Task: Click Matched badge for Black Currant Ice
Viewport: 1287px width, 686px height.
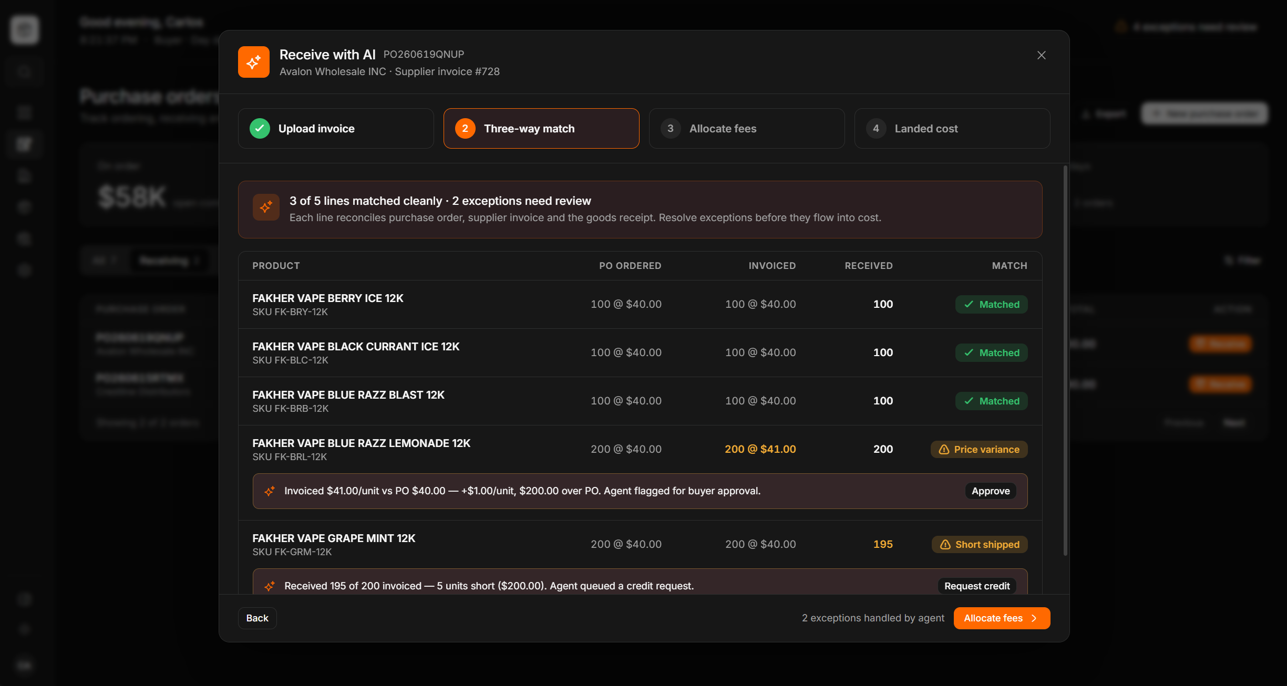Action: point(991,353)
